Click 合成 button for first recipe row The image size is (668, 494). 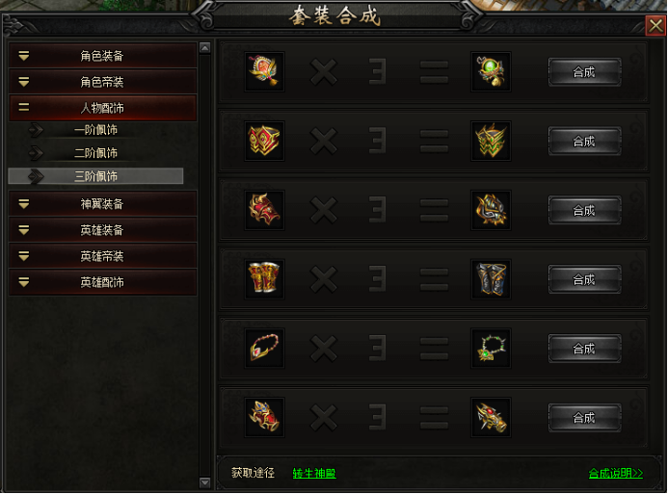click(x=584, y=72)
